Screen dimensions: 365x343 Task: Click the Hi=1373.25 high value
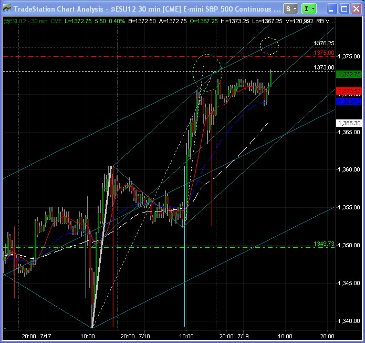[235, 21]
